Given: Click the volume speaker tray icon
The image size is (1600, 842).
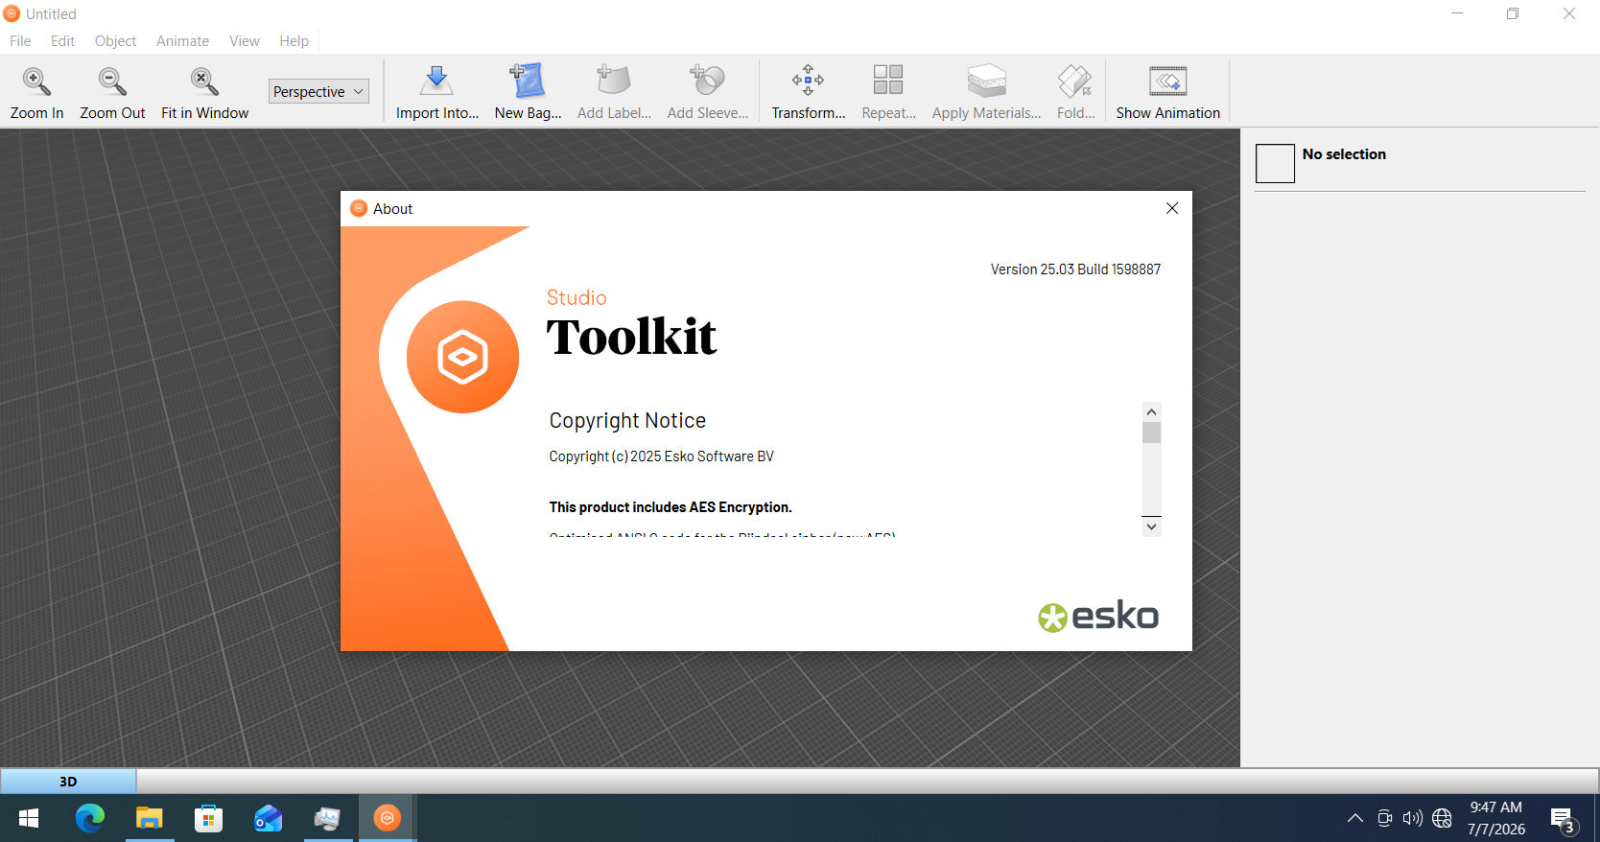Looking at the screenshot, I should [1412, 818].
